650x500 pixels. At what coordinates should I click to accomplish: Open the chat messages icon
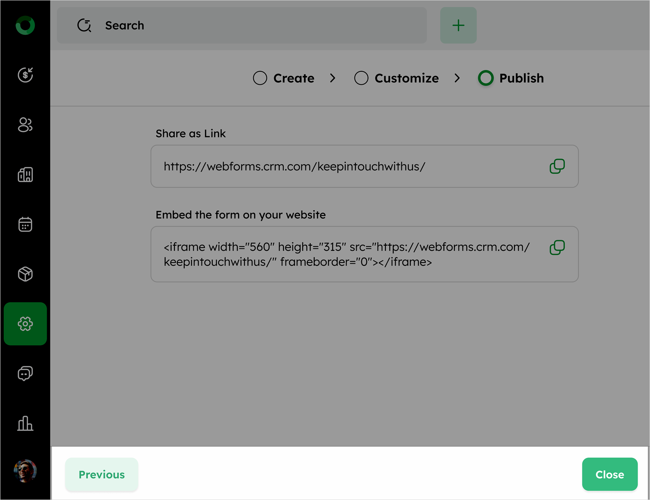pos(25,374)
